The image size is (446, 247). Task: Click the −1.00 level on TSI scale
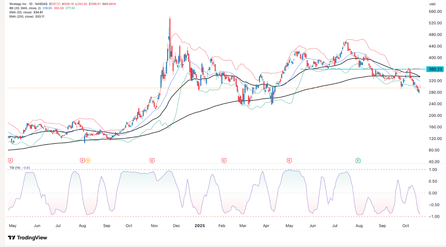tap(434, 216)
